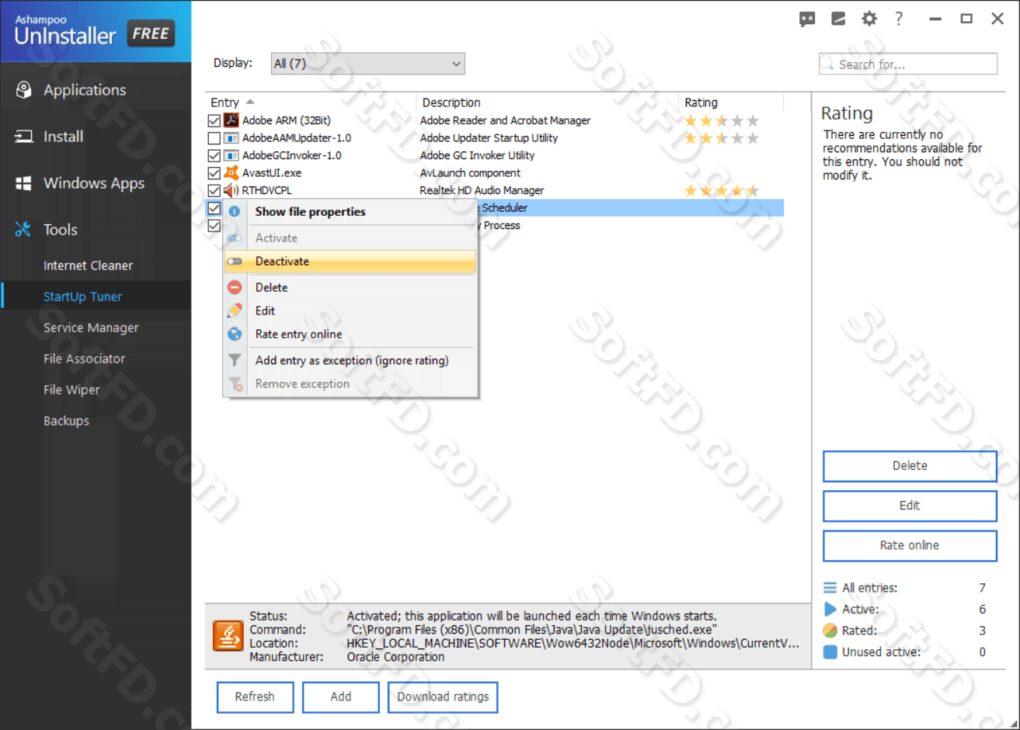The height and width of the screenshot is (730, 1020).
Task: Click the info icon beside Show file properties
Action: (x=235, y=211)
